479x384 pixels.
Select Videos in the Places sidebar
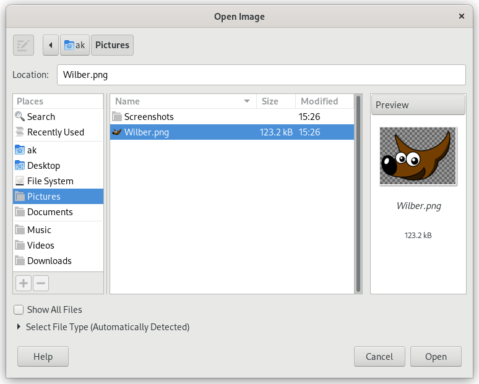pyautogui.click(x=58, y=245)
